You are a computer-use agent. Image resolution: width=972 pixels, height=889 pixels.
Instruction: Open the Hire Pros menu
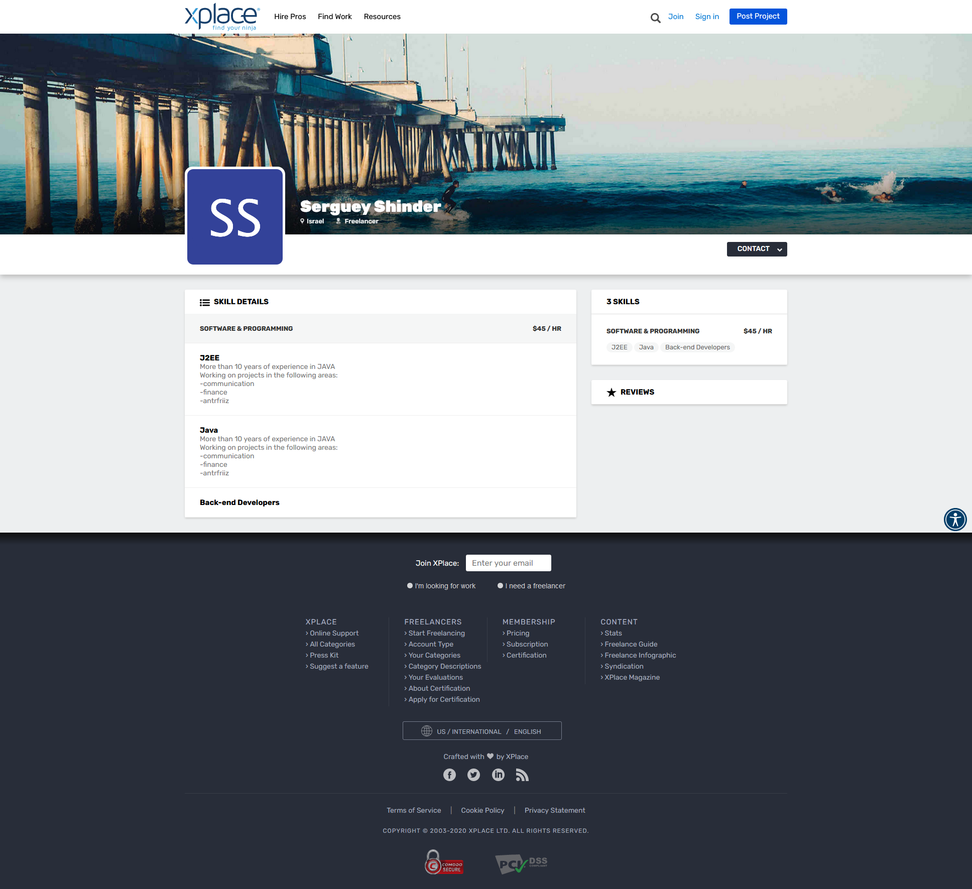coord(290,17)
